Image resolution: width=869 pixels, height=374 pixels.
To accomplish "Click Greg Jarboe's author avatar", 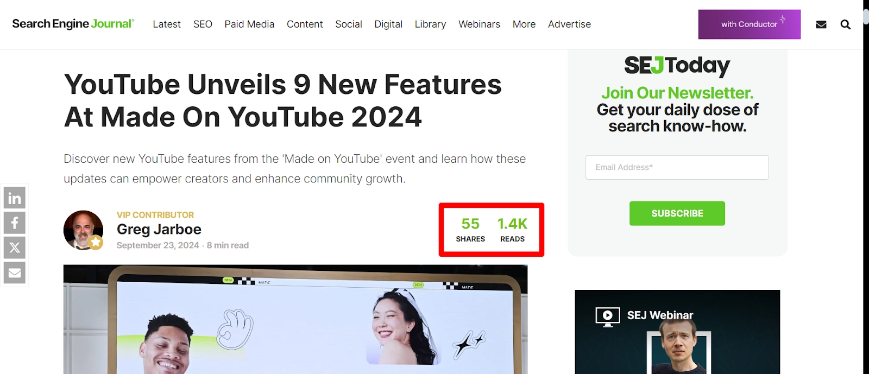I will coord(83,230).
